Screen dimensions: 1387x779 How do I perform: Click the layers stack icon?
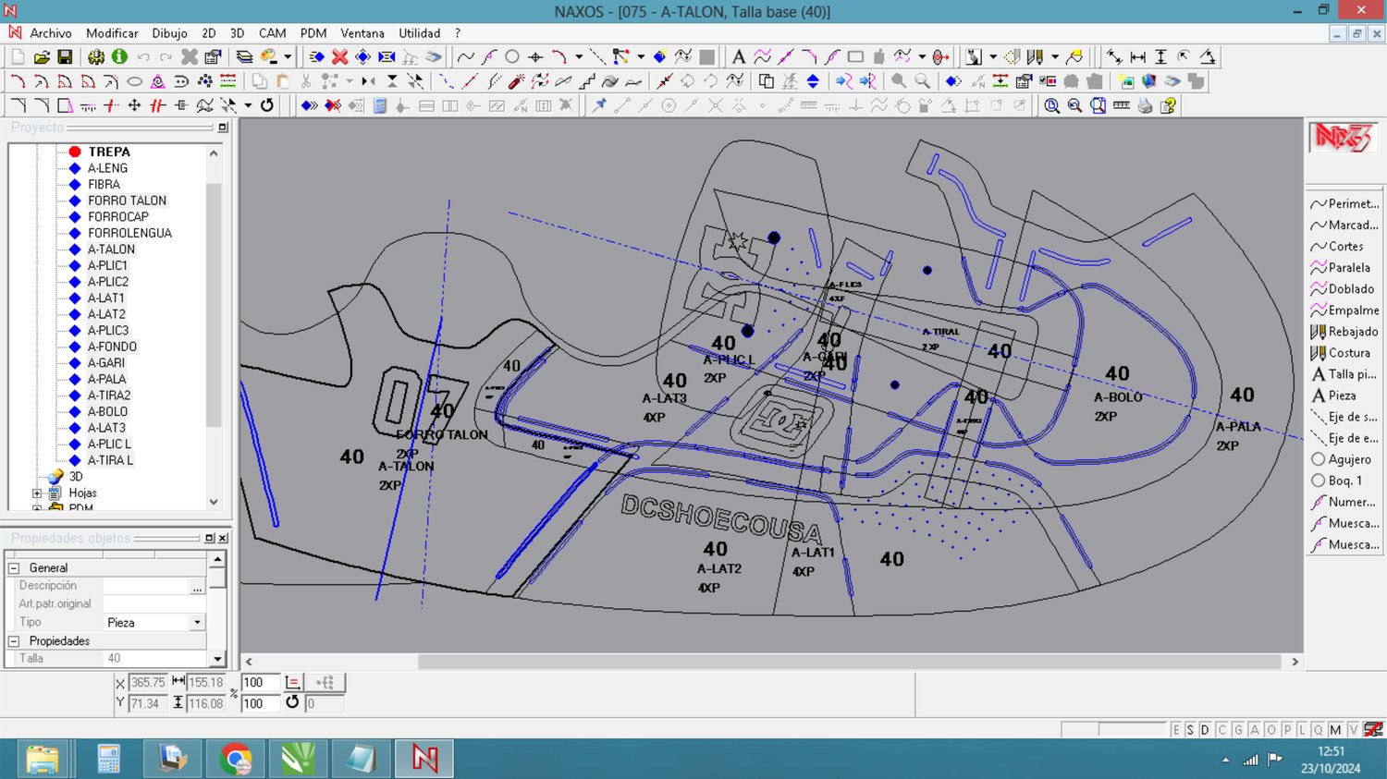244,57
